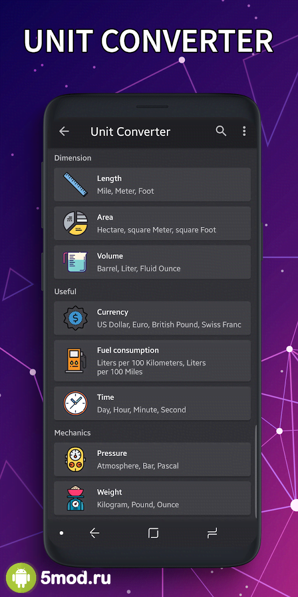Screen dimensions: 298x597
Task: Tap the Time clock icon
Action: coord(75,403)
